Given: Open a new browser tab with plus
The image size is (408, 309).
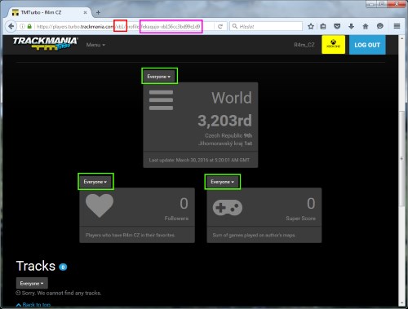Looking at the screenshot, I should (x=98, y=12).
